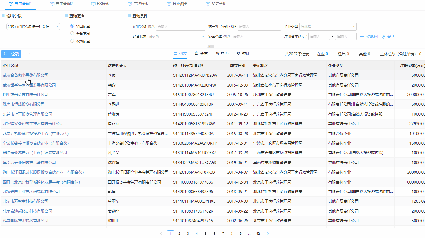Open the 企业类型 dropdown

[328, 26]
